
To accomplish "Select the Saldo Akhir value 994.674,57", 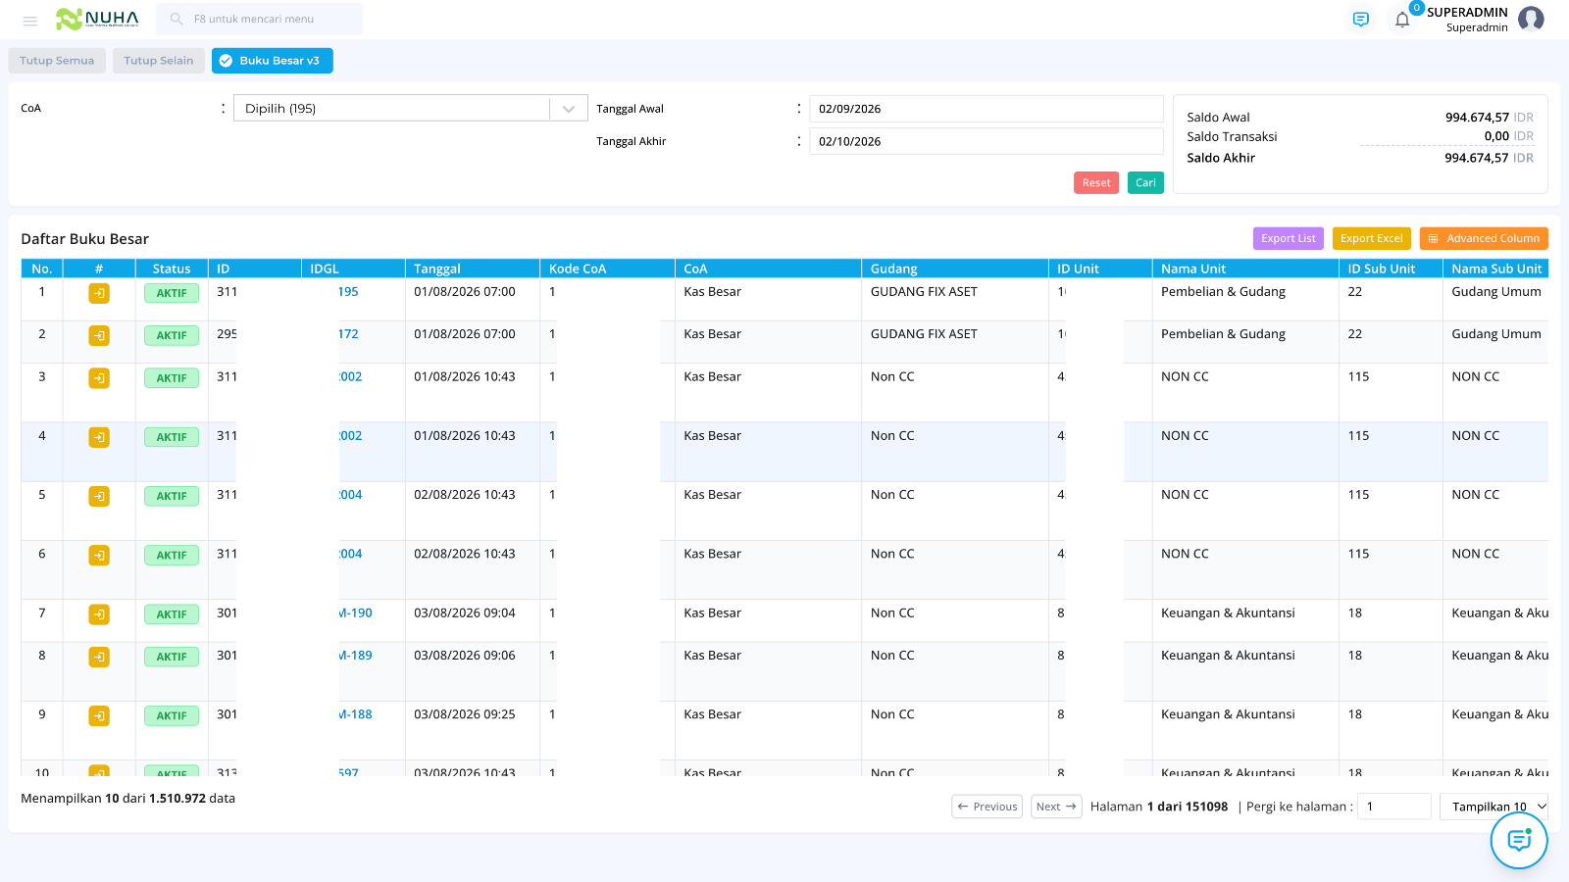I will pos(1476,158).
